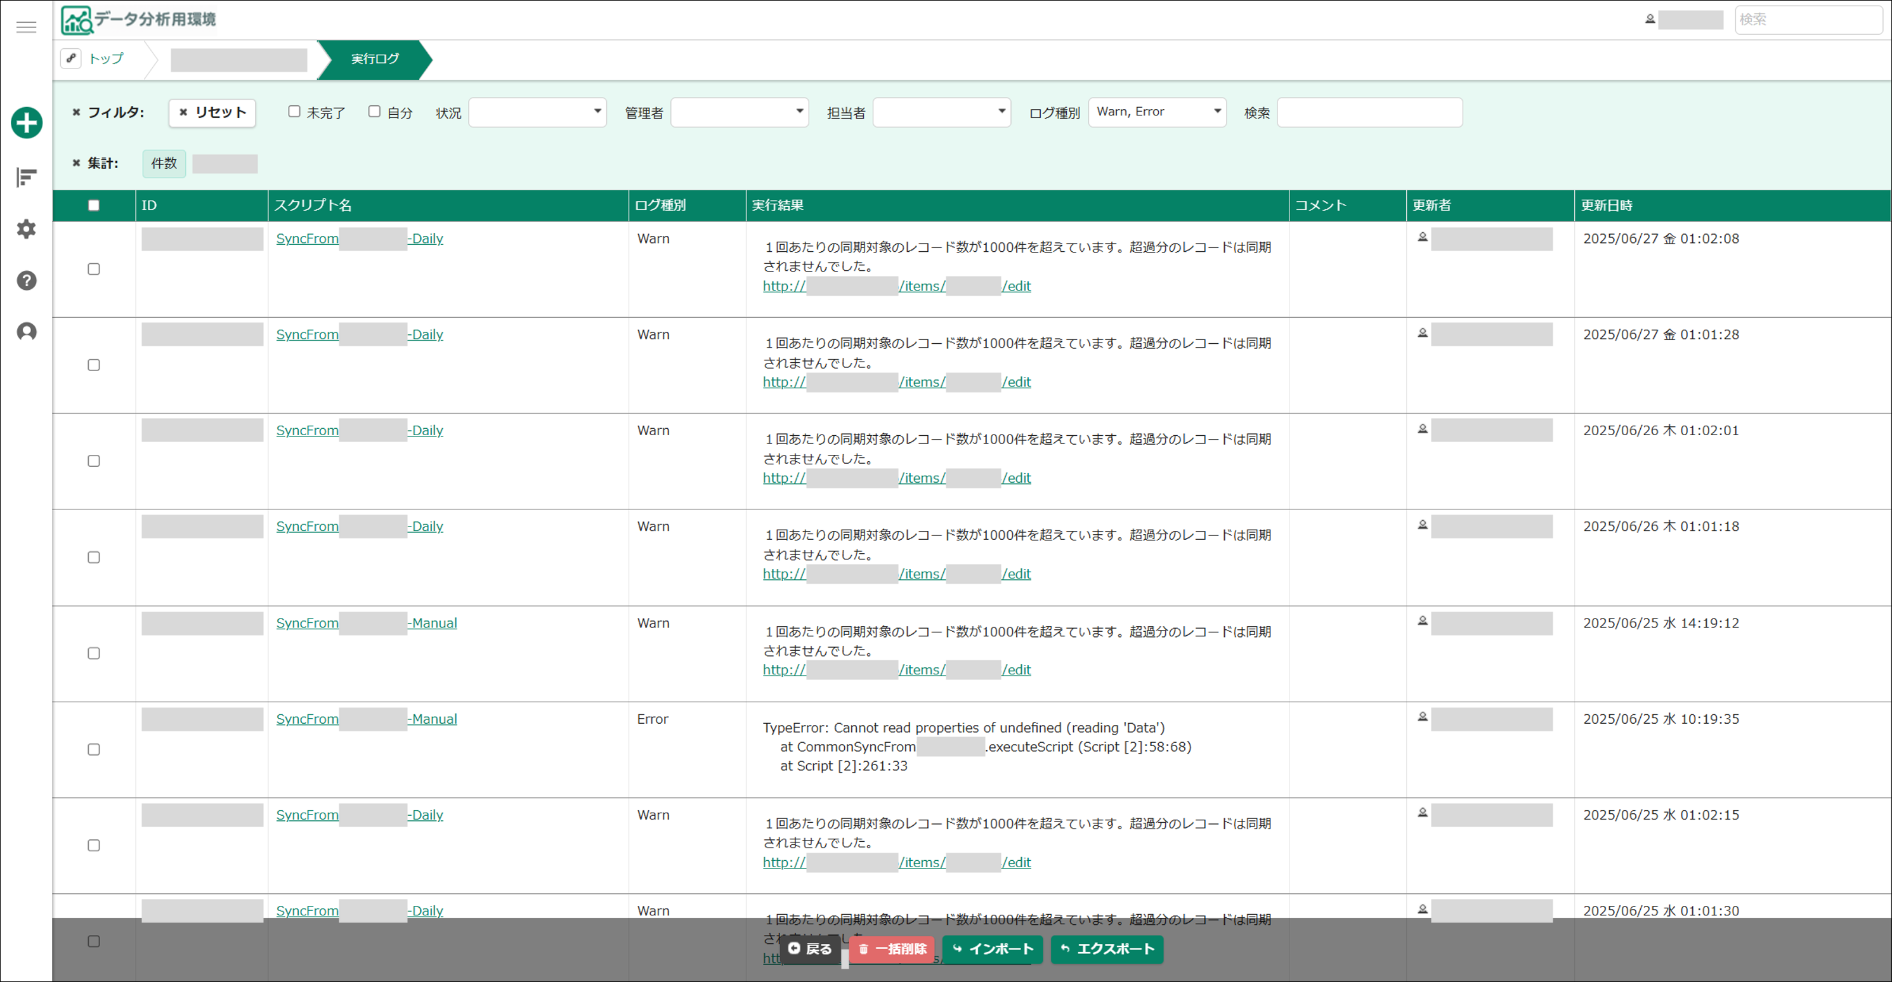
Task: Enable the 未完了 checkbox
Action: pos(294,112)
